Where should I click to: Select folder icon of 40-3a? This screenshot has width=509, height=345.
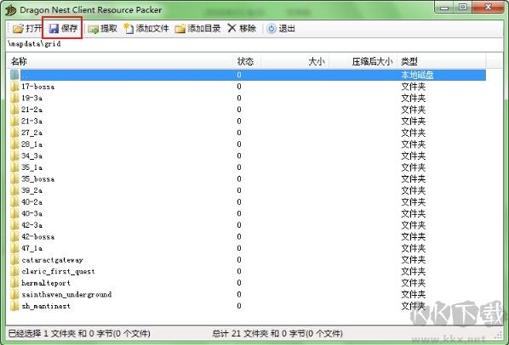(x=14, y=213)
